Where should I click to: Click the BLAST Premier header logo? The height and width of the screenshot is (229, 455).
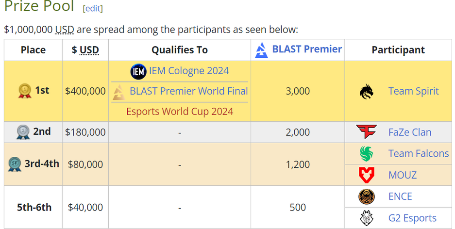tap(261, 50)
